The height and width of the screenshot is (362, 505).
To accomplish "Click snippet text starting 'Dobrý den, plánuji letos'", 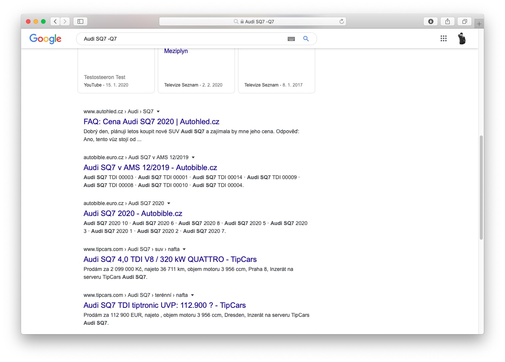I will (x=191, y=135).
